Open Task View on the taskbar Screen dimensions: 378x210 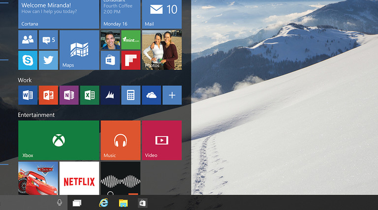tap(77, 203)
